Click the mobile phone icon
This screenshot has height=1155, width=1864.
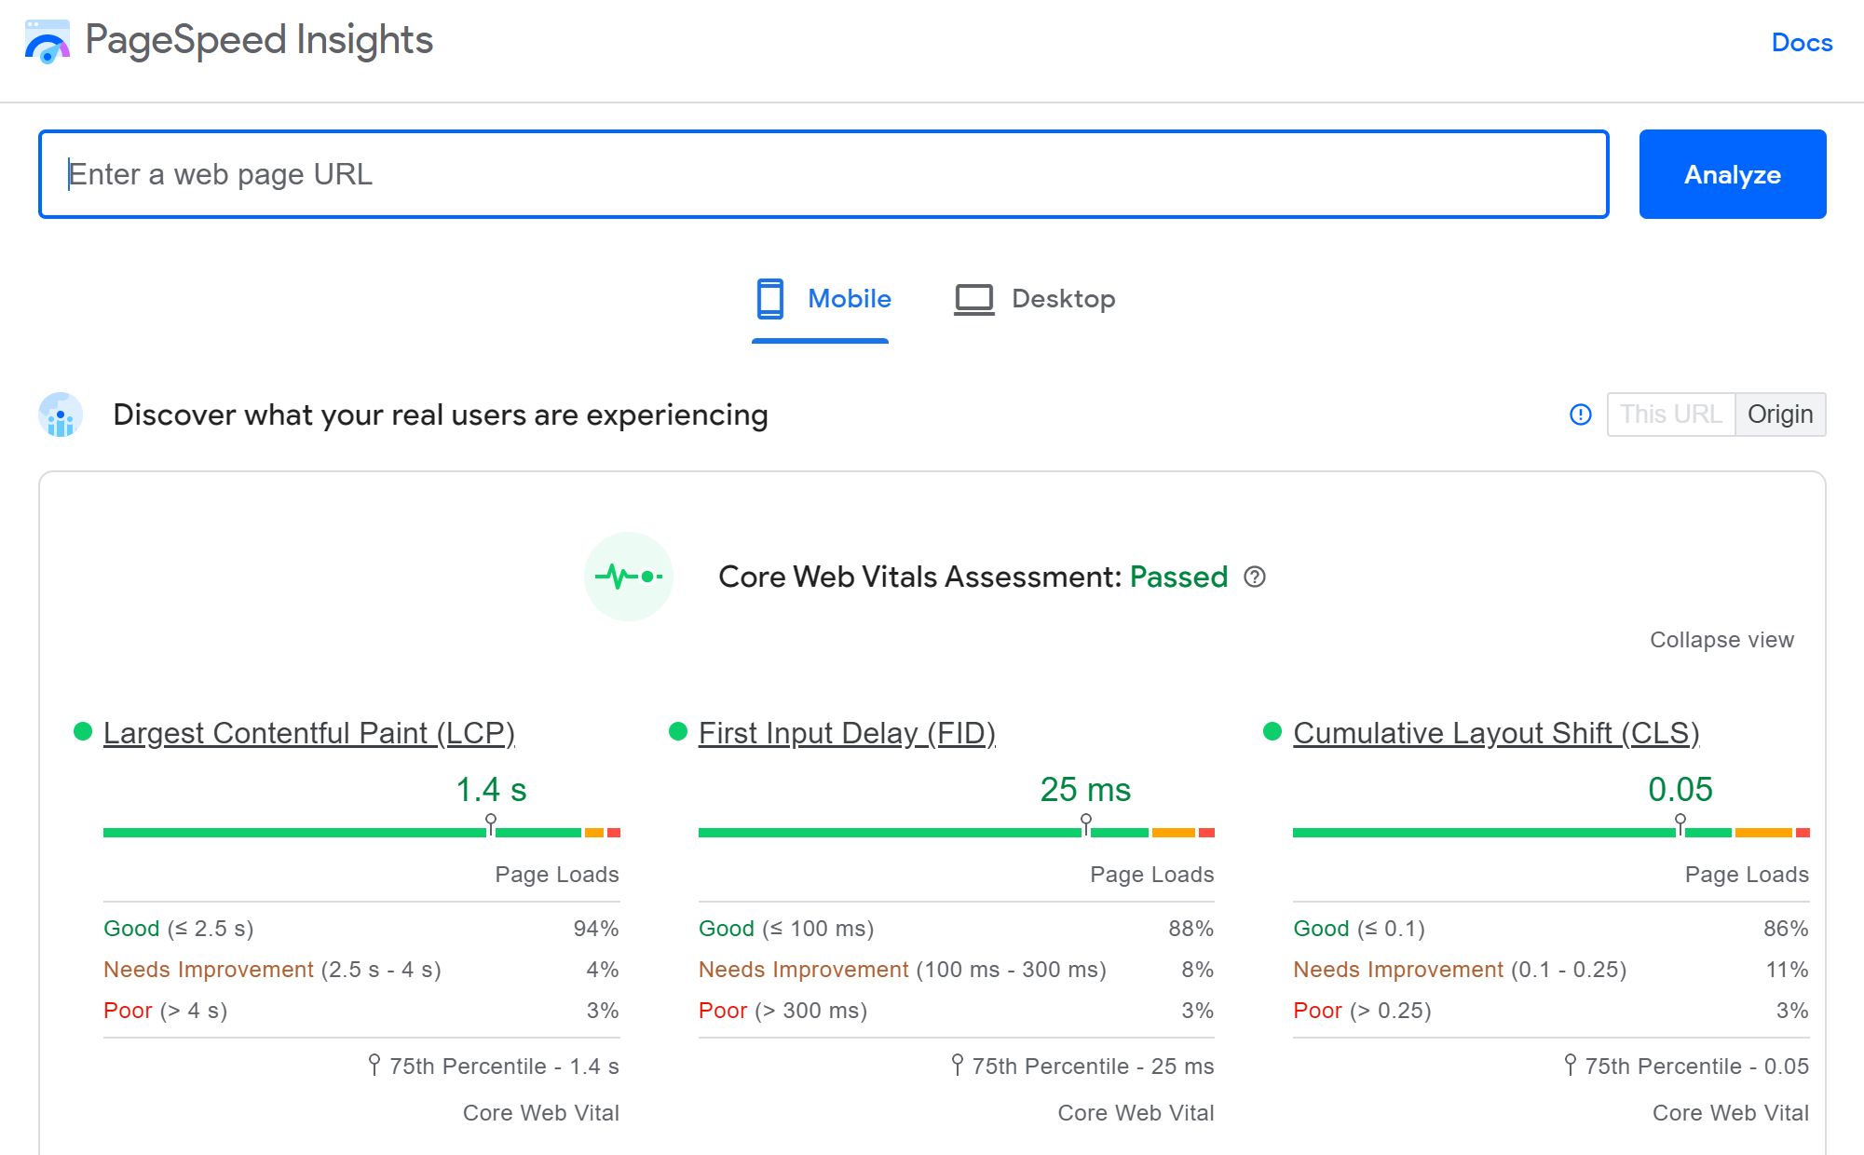[x=769, y=299]
